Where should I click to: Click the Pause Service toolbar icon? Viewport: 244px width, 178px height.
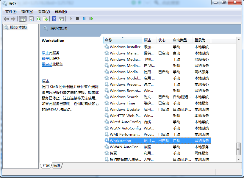84,19
